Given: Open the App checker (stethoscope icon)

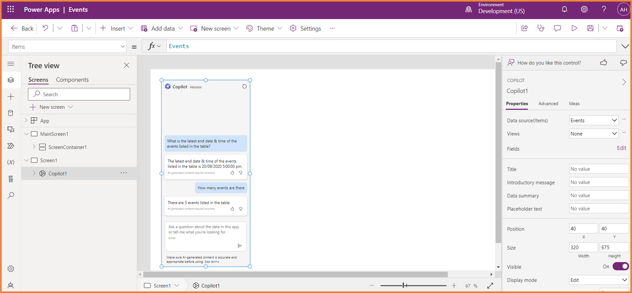Looking at the screenshot, I should pyautogui.click(x=541, y=28).
